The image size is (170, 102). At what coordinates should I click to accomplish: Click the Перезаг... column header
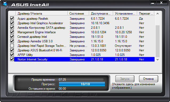click(x=146, y=14)
